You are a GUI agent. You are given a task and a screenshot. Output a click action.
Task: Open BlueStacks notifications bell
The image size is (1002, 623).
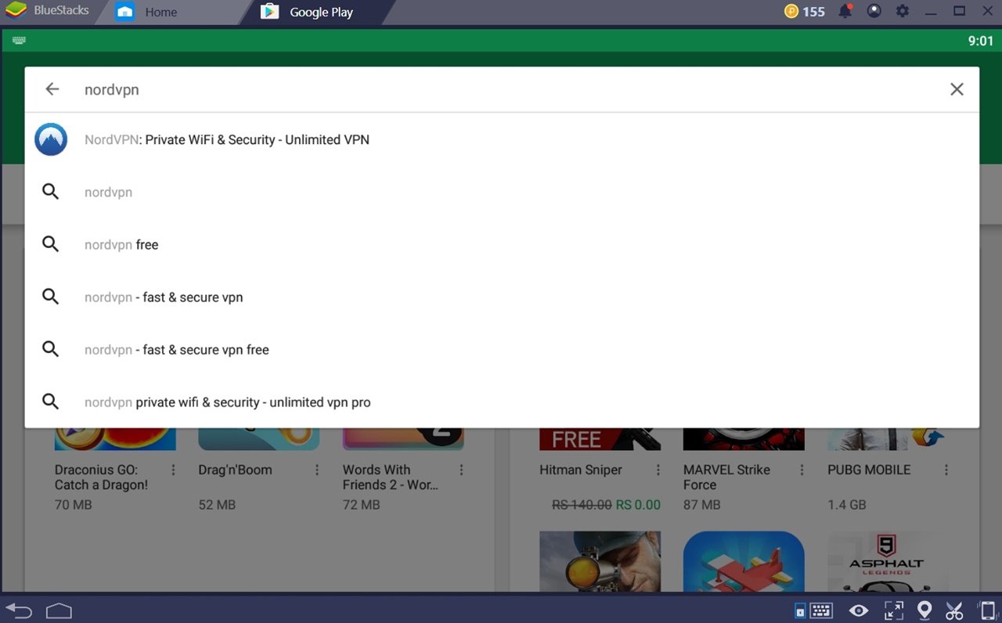pyautogui.click(x=845, y=11)
